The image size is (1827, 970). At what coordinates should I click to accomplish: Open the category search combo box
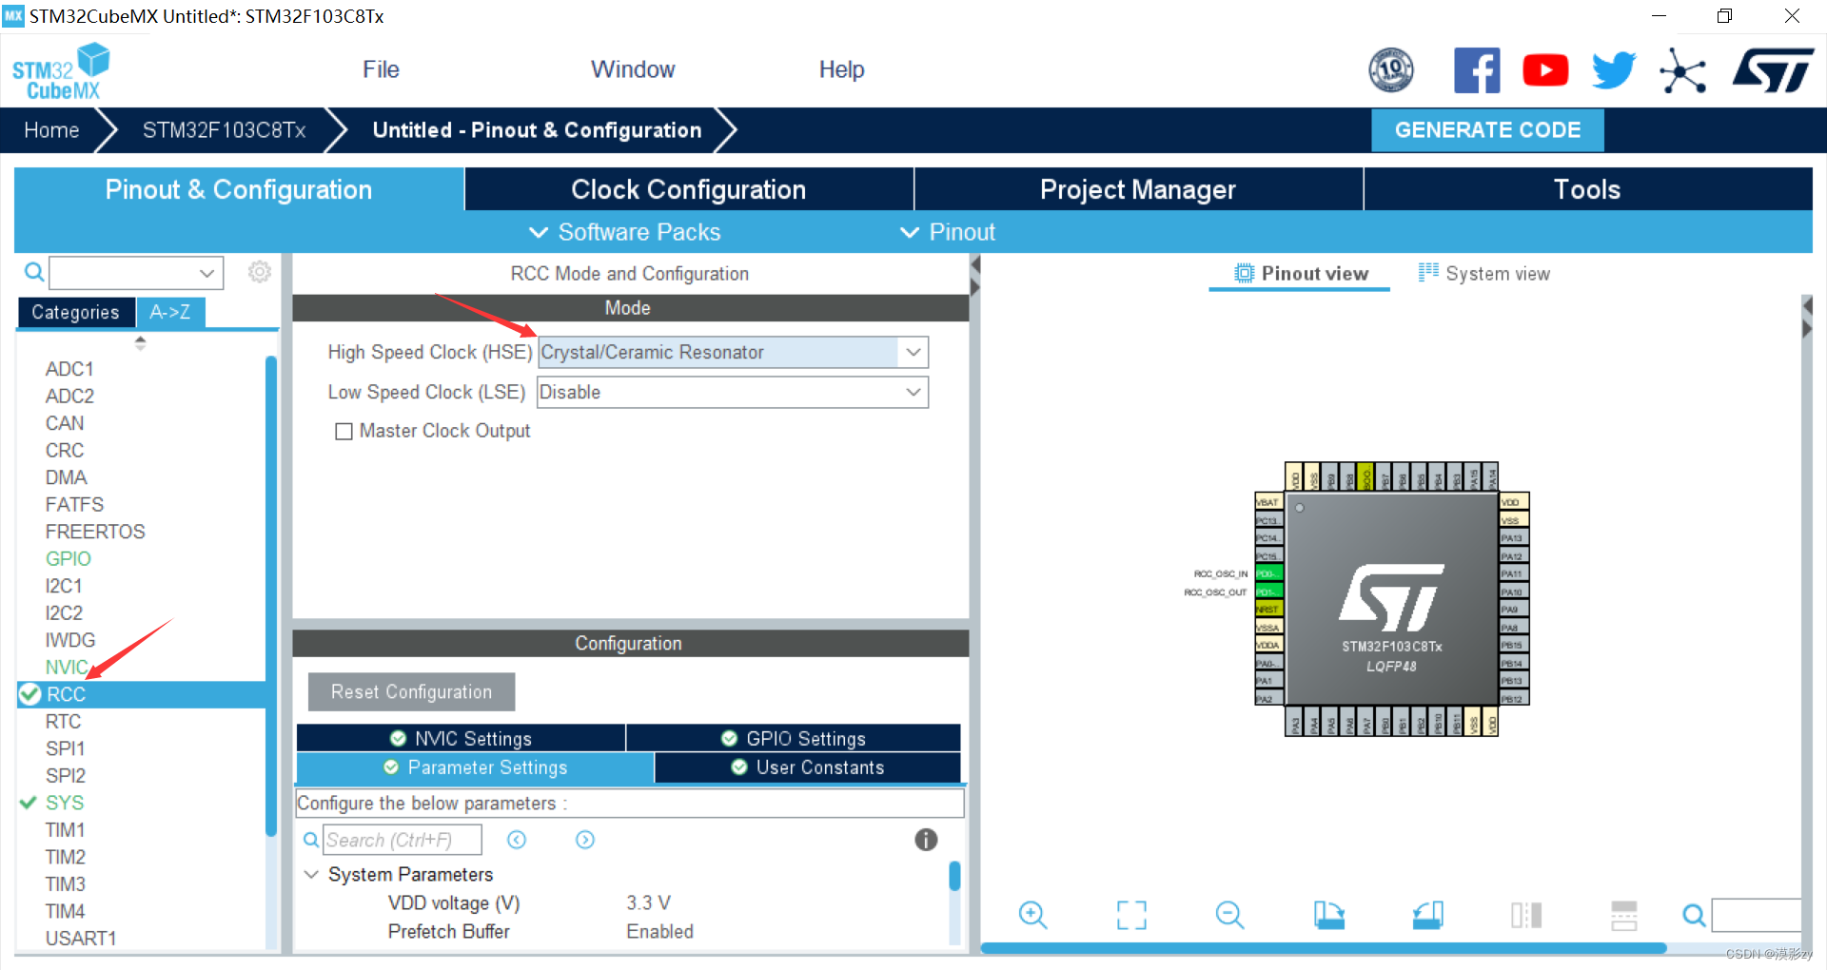tap(136, 273)
